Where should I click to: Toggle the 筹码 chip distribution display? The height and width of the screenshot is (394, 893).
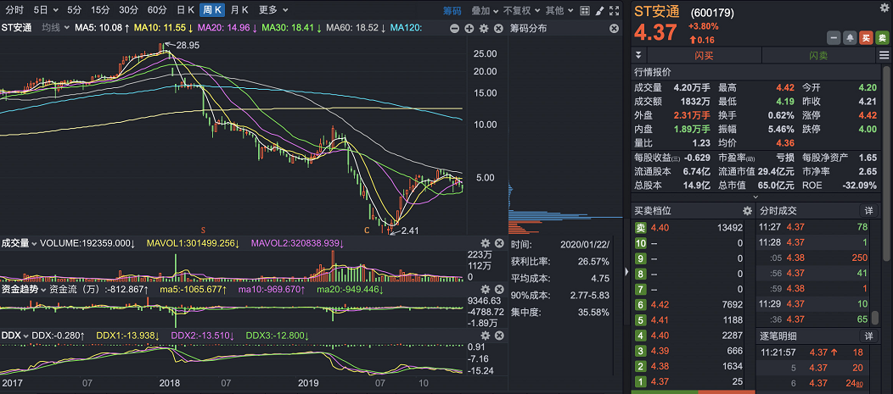(x=452, y=10)
